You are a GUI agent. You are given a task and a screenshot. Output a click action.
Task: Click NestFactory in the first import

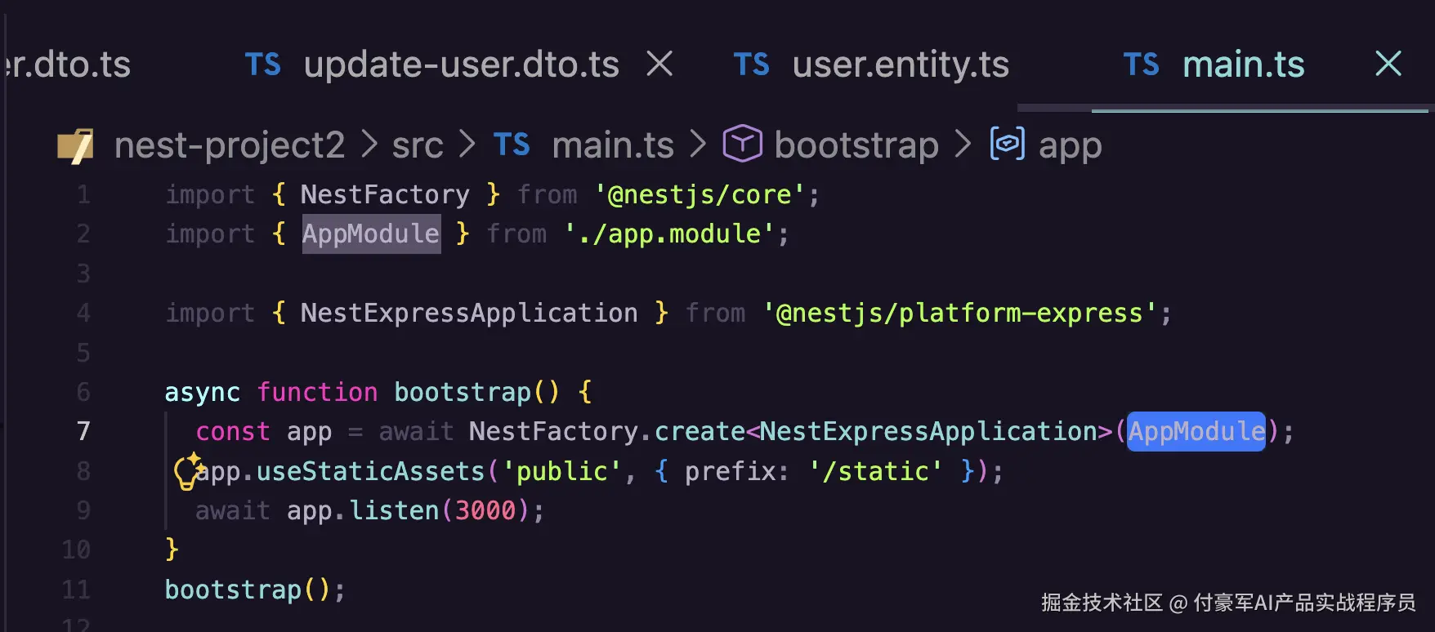(385, 195)
